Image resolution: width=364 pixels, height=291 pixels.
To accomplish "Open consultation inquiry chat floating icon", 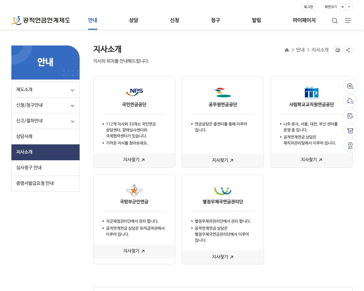I will pyautogui.click(x=350, y=101).
